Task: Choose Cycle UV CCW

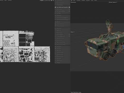Action: [x=62, y=52]
